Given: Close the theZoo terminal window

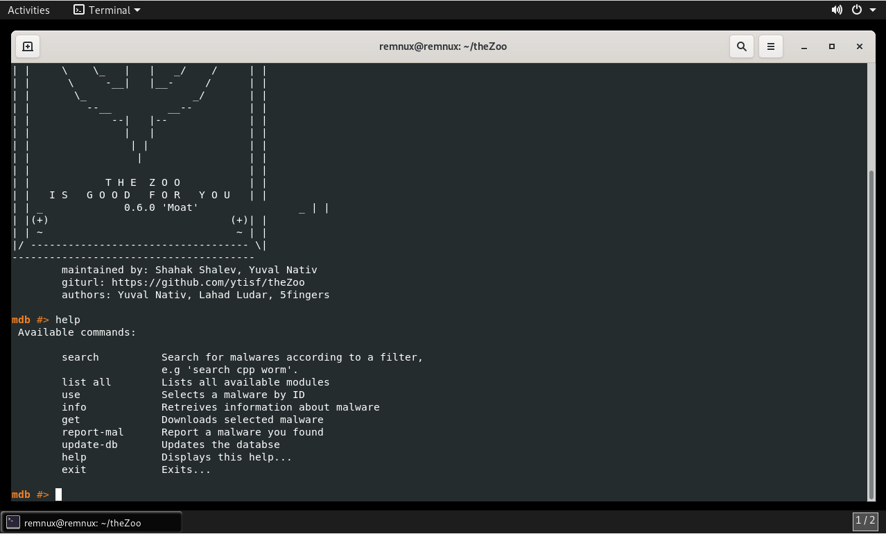Looking at the screenshot, I should click(x=859, y=46).
